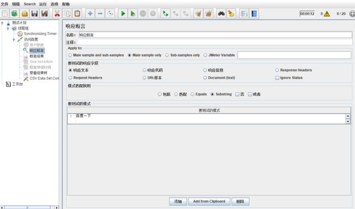The width and height of the screenshot is (355, 209).
Task: Open the 文件 menu
Action: point(4,4)
